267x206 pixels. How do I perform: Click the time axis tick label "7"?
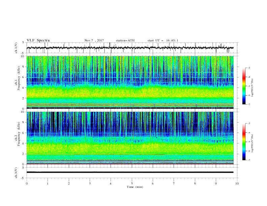click(174, 183)
